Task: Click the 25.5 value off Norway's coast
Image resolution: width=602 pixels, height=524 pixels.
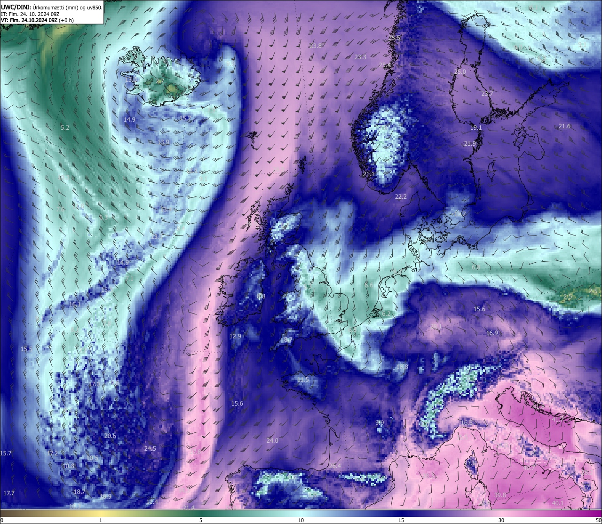Action: [x=394, y=38]
